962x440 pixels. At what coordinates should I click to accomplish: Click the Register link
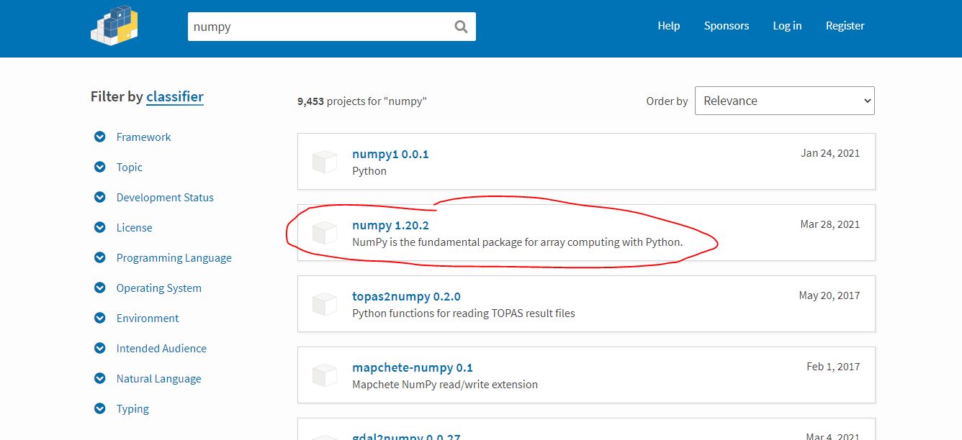(x=845, y=26)
